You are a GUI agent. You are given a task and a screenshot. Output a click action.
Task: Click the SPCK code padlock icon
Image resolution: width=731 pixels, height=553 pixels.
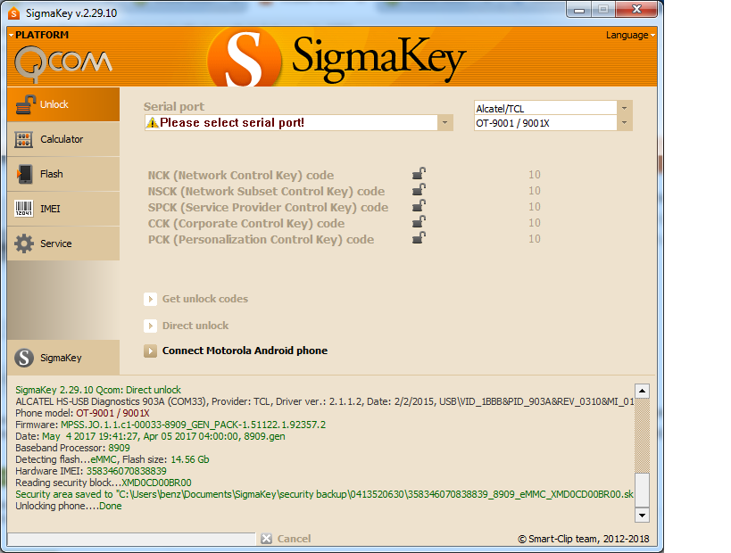pyautogui.click(x=419, y=205)
